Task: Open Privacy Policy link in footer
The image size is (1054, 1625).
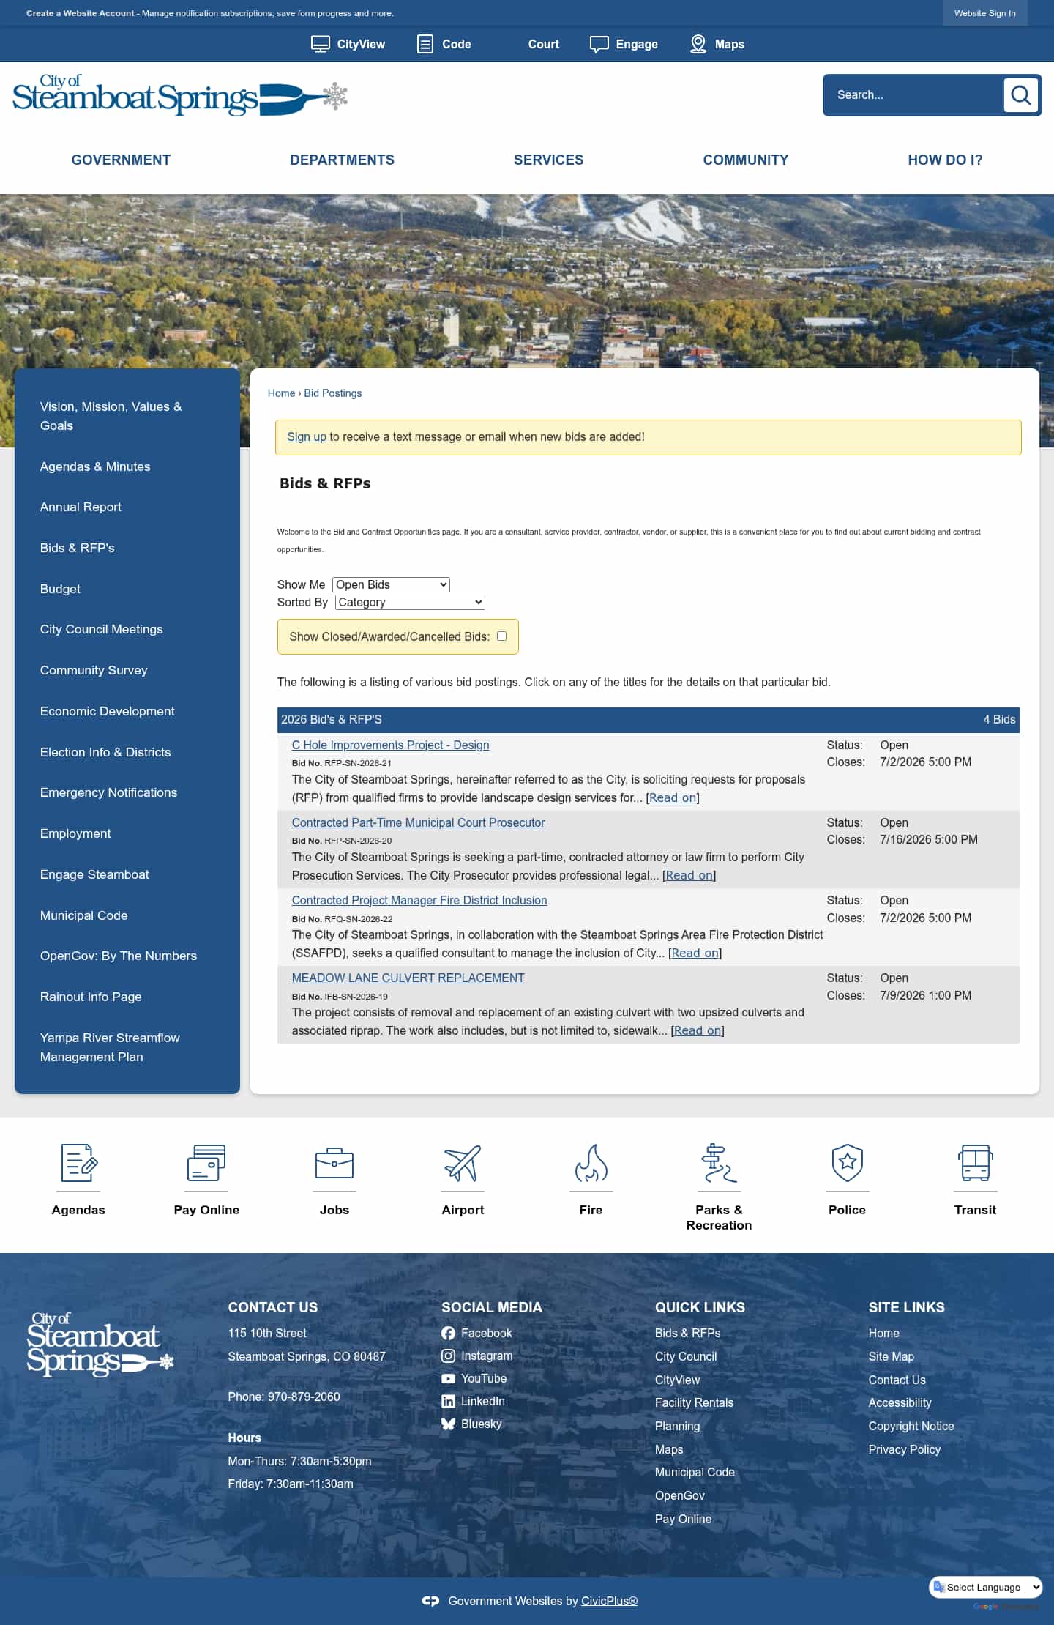Action: [x=904, y=1449]
